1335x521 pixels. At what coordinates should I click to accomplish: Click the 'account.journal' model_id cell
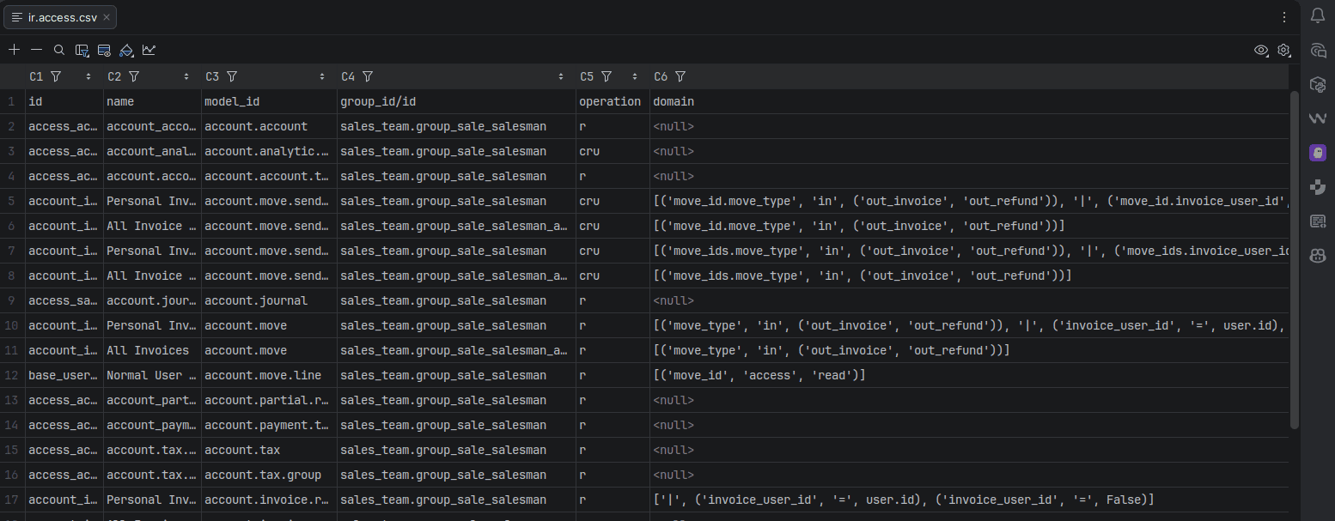point(269,300)
